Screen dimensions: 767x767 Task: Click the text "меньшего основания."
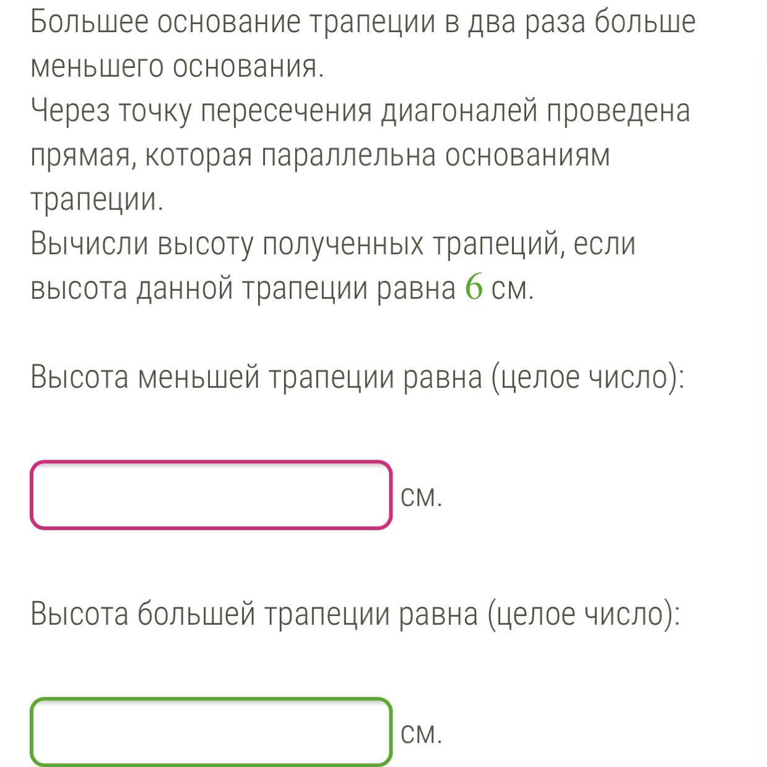pyautogui.click(x=177, y=67)
